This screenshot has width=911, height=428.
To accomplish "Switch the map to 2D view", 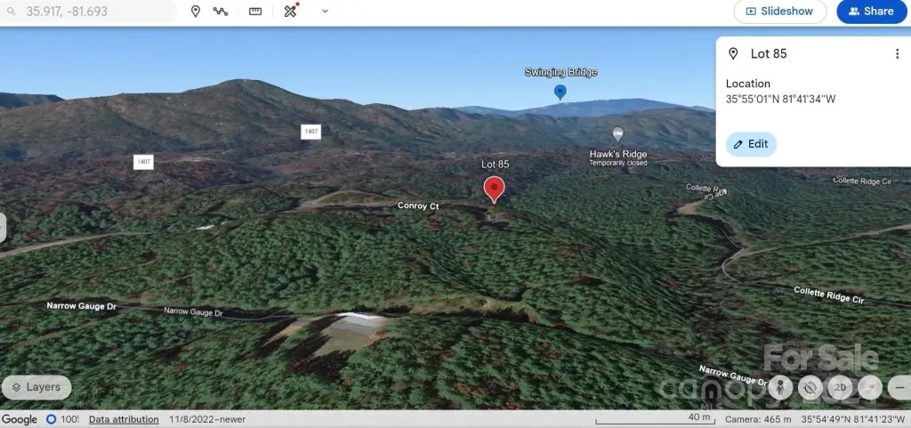I will 840,387.
